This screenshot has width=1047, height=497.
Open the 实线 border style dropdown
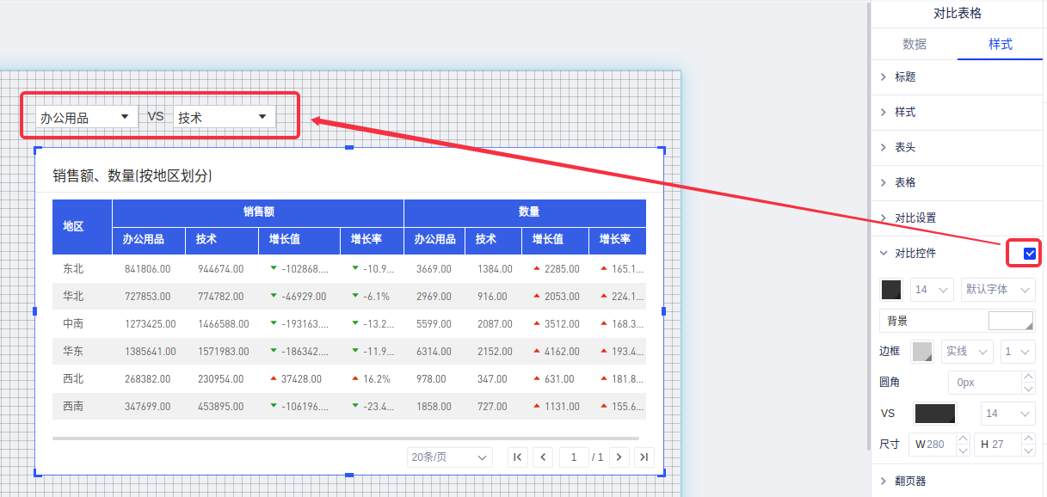point(967,352)
